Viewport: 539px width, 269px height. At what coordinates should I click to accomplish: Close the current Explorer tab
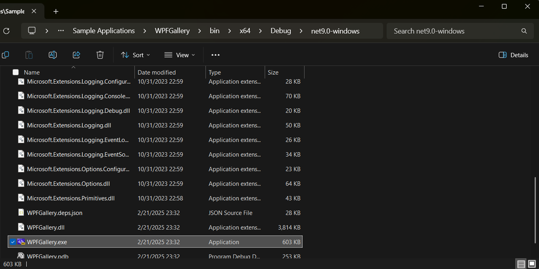(34, 11)
